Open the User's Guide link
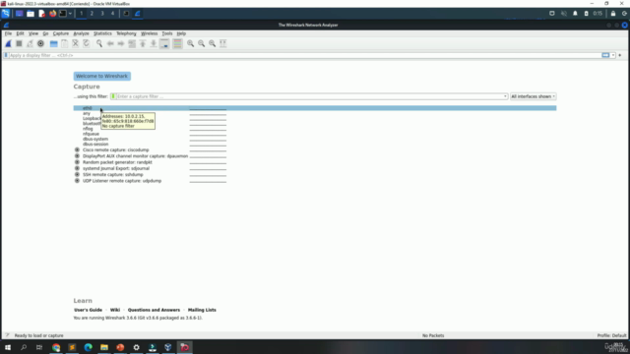 pyautogui.click(x=88, y=310)
